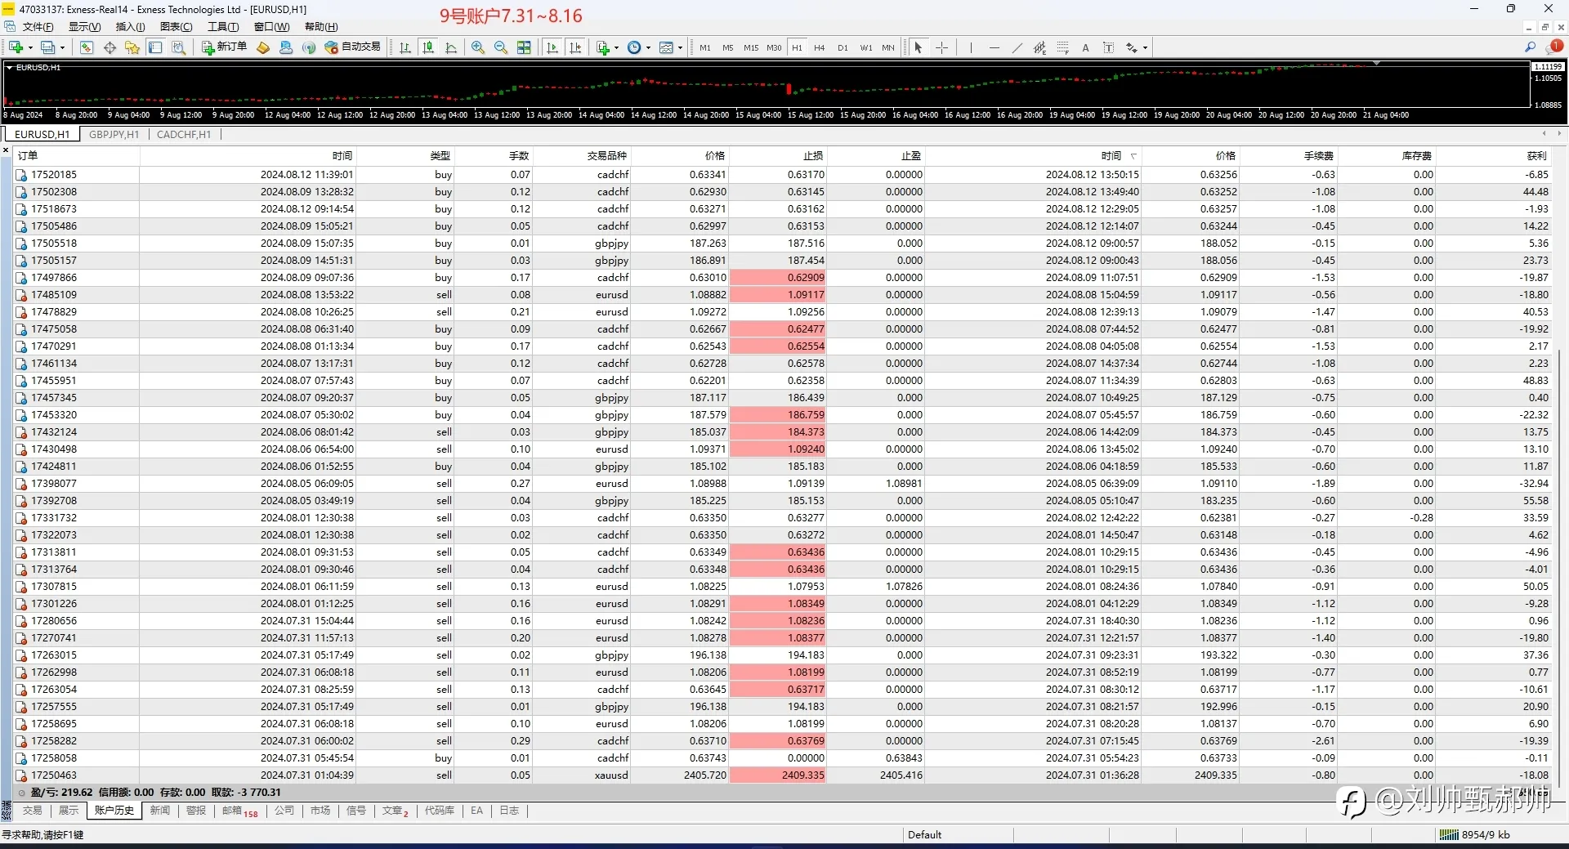Select the crosshair tool
The height and width of the screenshot is (849, 1569).
(x=941, y=47)
